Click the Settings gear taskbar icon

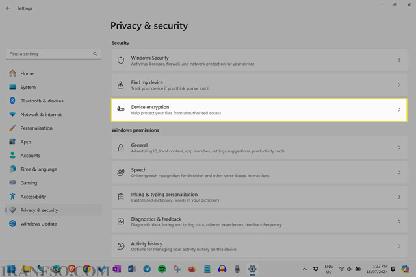[252, 269]
